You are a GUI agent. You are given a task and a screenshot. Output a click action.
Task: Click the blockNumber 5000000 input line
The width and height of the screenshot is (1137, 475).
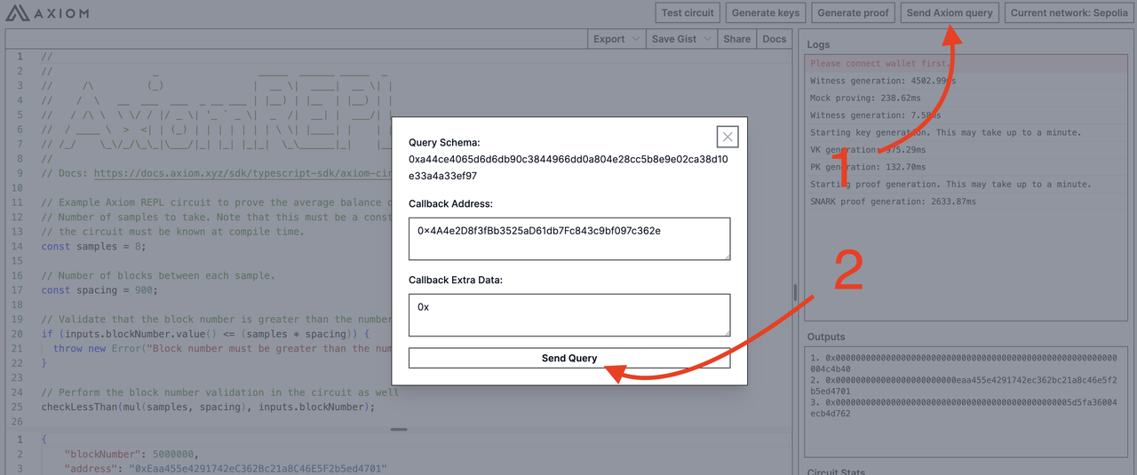click(132, 453)
